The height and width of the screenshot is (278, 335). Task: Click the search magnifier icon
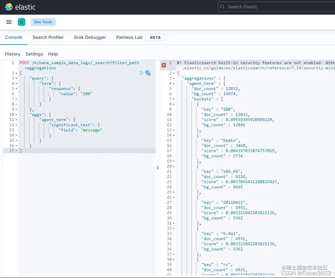pyautogui.click(x=222, y=7)
